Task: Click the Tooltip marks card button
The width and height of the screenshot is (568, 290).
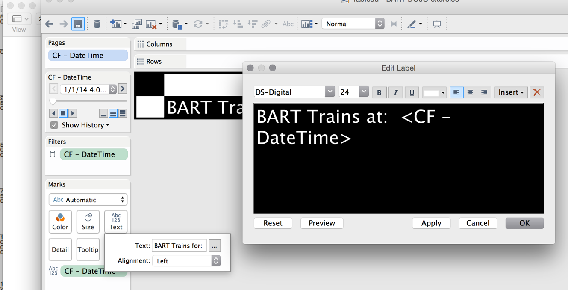Action: point(88,249)
